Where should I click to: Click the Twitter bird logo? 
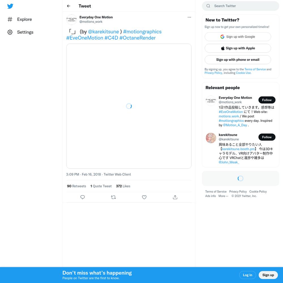10,6
